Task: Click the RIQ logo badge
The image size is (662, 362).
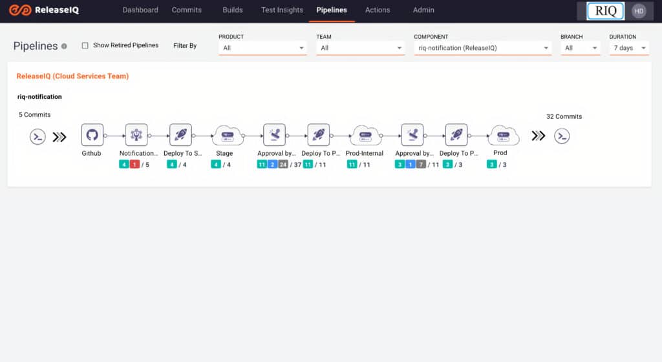Action: pos(605,11)
